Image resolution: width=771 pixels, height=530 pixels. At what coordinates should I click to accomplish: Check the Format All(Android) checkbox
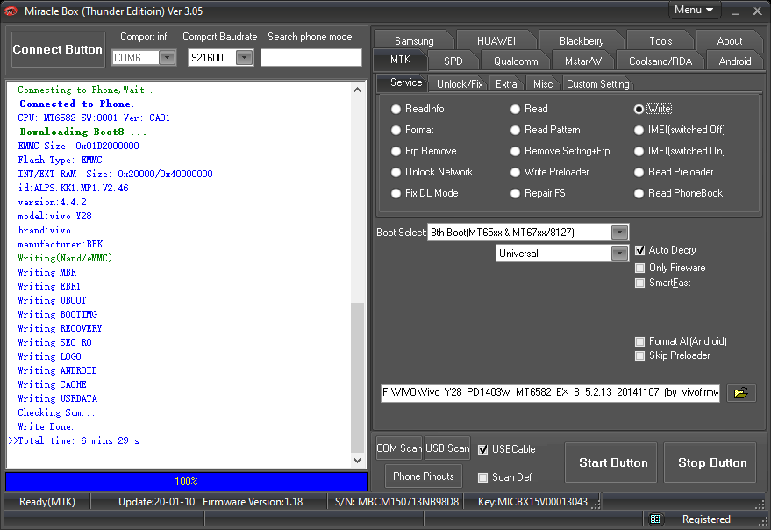point(639,341)
